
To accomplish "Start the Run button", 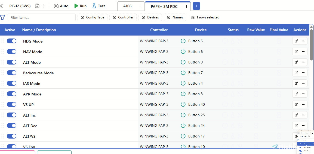I will [80, 6].
